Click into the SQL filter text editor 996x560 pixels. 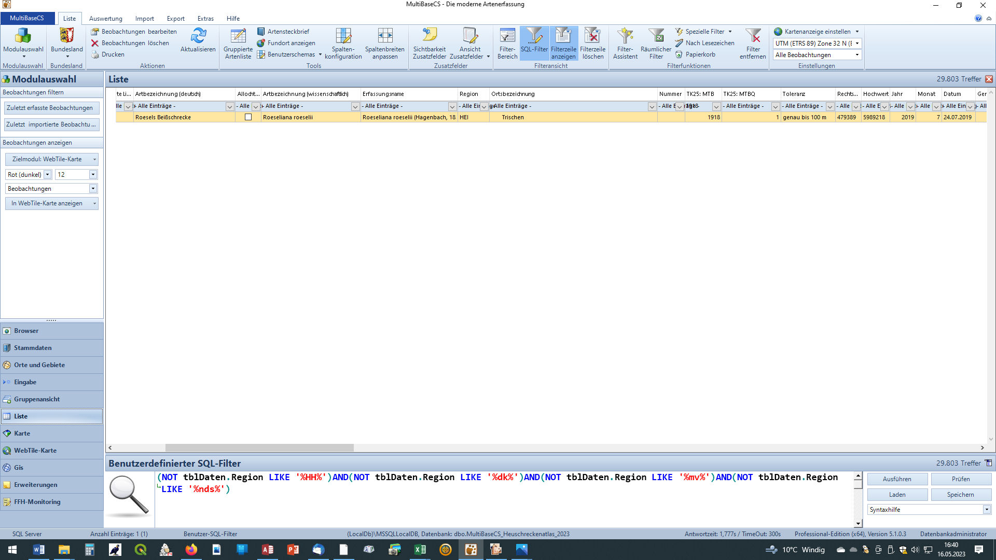coord(503,499)
